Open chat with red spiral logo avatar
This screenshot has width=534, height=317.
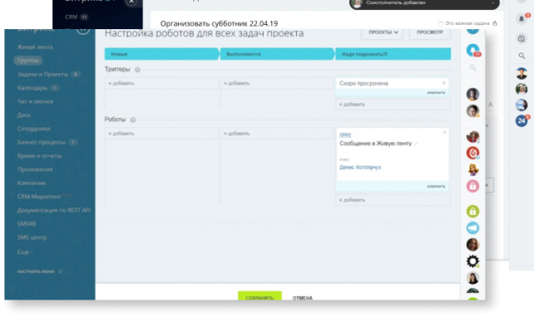tap(472, 153)
